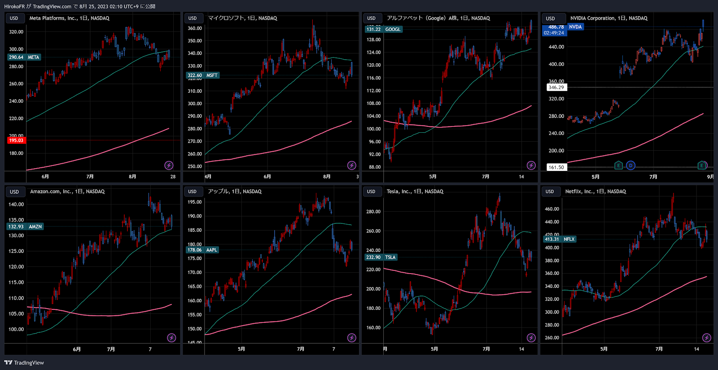Click the Amazon.com, Inc. chart title
The height and width of the screenshot is (370, 718).
tap(67, 192)
